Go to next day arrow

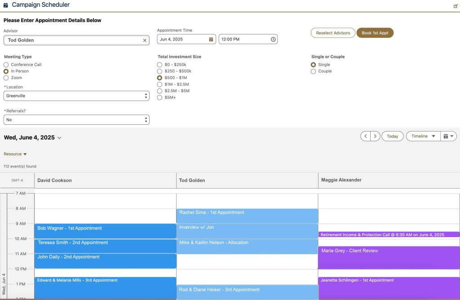pyautogui.click(x=376, y=136)
